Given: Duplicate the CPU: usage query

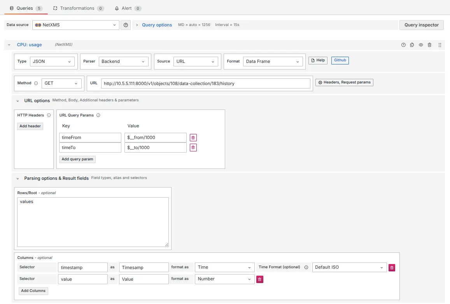Looking at the screenshot, I should click(x=412, y=45).
